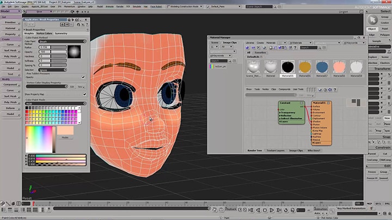Select the Material55 black material thumbnail
392x220 pixels.
click(x=287, y=67)
